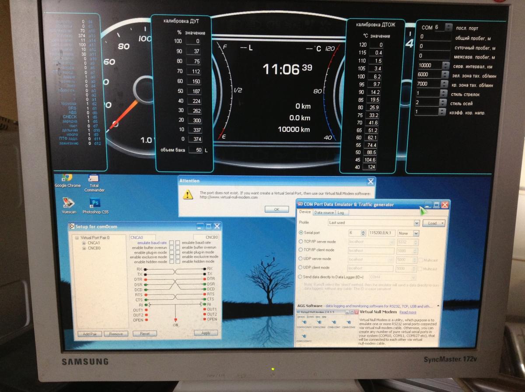Open Total Commander desktop shortcut
525x392 pixels.
[x=94, y=179]
